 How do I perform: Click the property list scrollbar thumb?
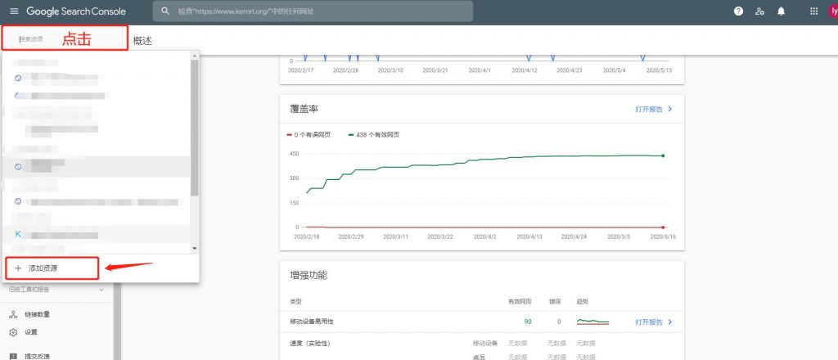(x=195, y=127)
